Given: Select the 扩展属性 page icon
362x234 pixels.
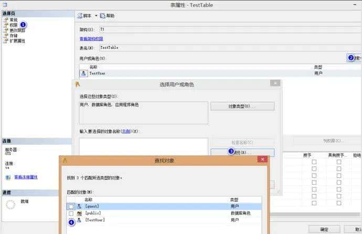Looking at the screenshot, I should click(6, 41).
